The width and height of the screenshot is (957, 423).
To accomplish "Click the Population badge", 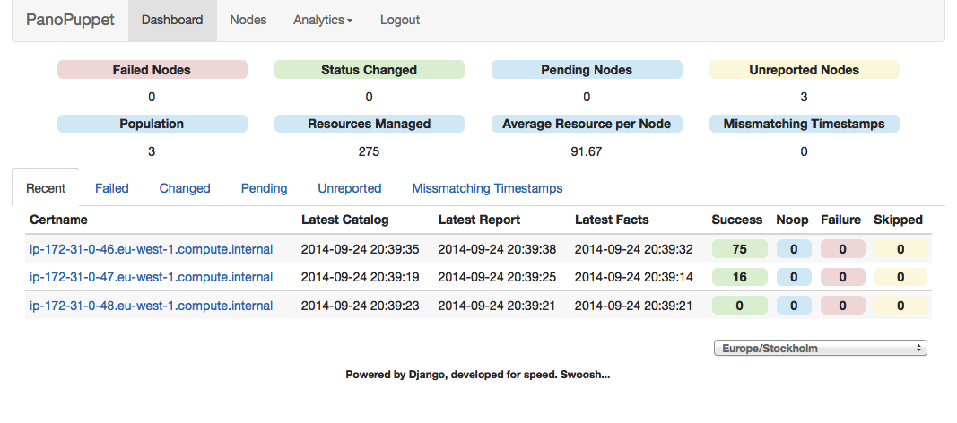I will coord(152,124).
